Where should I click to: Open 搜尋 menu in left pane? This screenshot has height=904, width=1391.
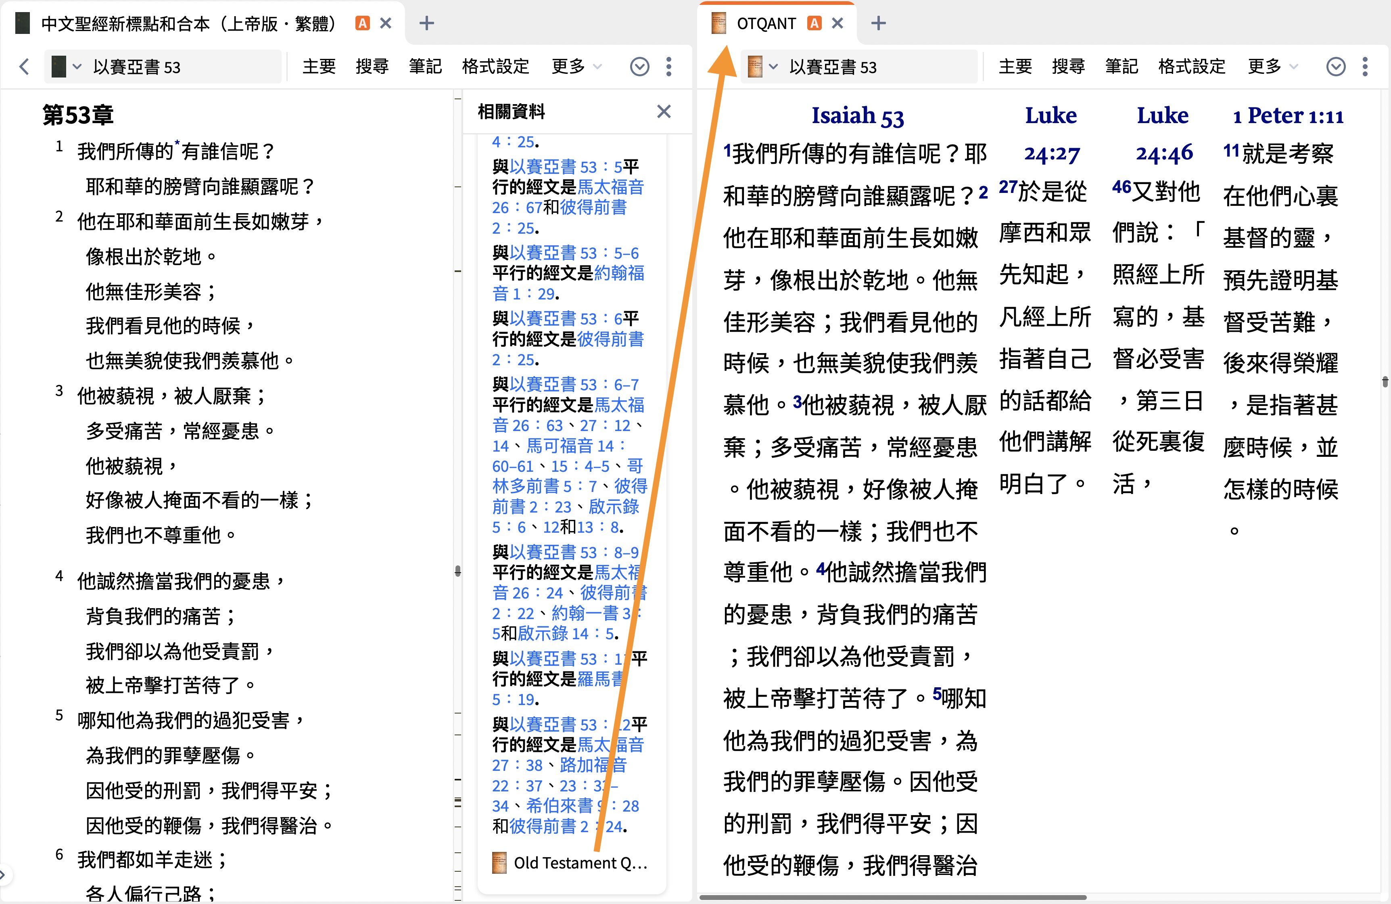click(x=372, y=67)
